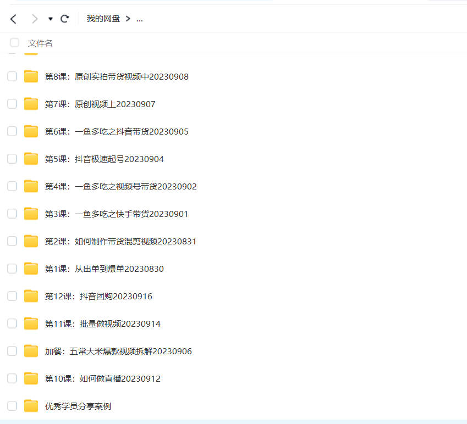Open 第4课：一鱼多吃之视频号带货20230902

coord(121,186)
